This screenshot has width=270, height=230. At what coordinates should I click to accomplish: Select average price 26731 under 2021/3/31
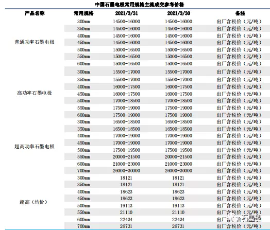(126, 226)
